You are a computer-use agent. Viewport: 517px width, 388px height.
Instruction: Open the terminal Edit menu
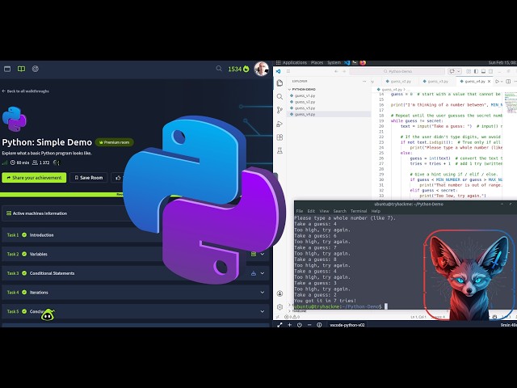[311, 211]
